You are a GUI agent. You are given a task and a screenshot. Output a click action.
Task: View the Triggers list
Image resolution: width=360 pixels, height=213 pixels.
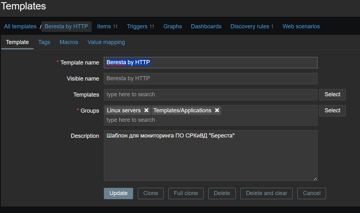pyautogui.click(x=137, y=26)
